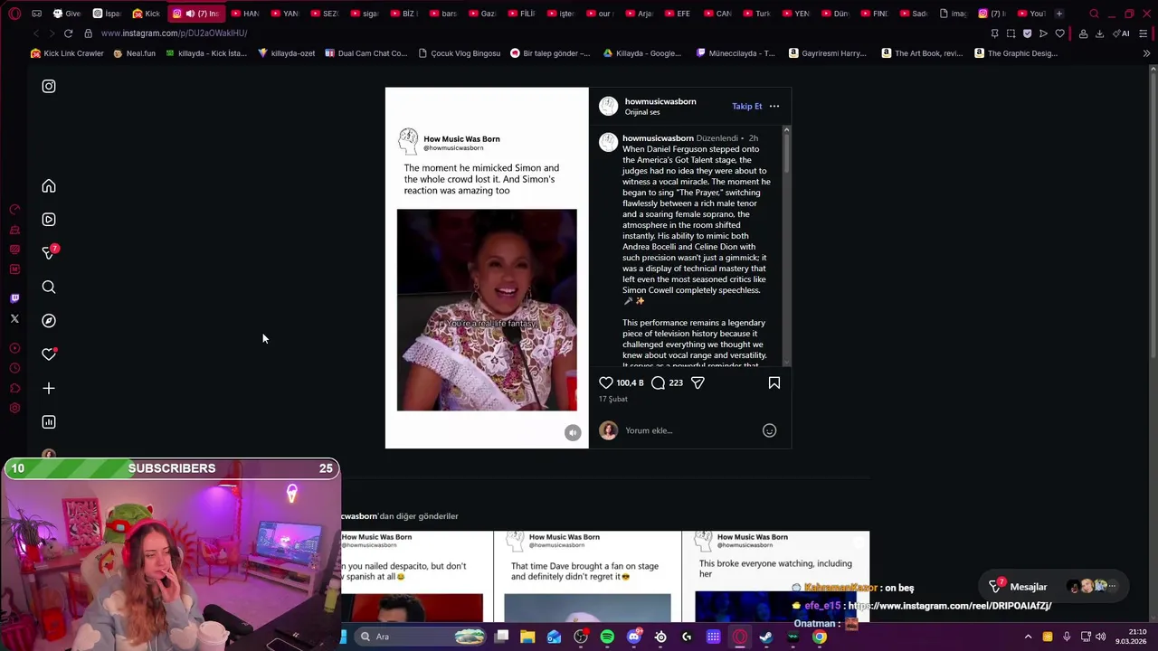Image resolution: width=1158 pixels, height=651 pixels.
Task: Reload the page with the refresh button
Action: click(x=68, y=33)
